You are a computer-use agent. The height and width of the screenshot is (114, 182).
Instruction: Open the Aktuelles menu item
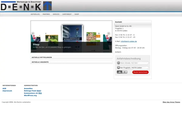pyautogui.click(x=35, y=14)
